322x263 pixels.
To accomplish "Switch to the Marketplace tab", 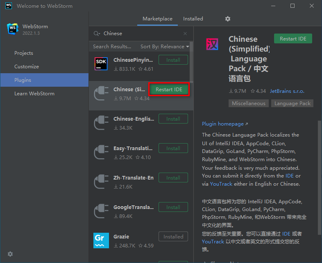I will [x=157, y=19].
